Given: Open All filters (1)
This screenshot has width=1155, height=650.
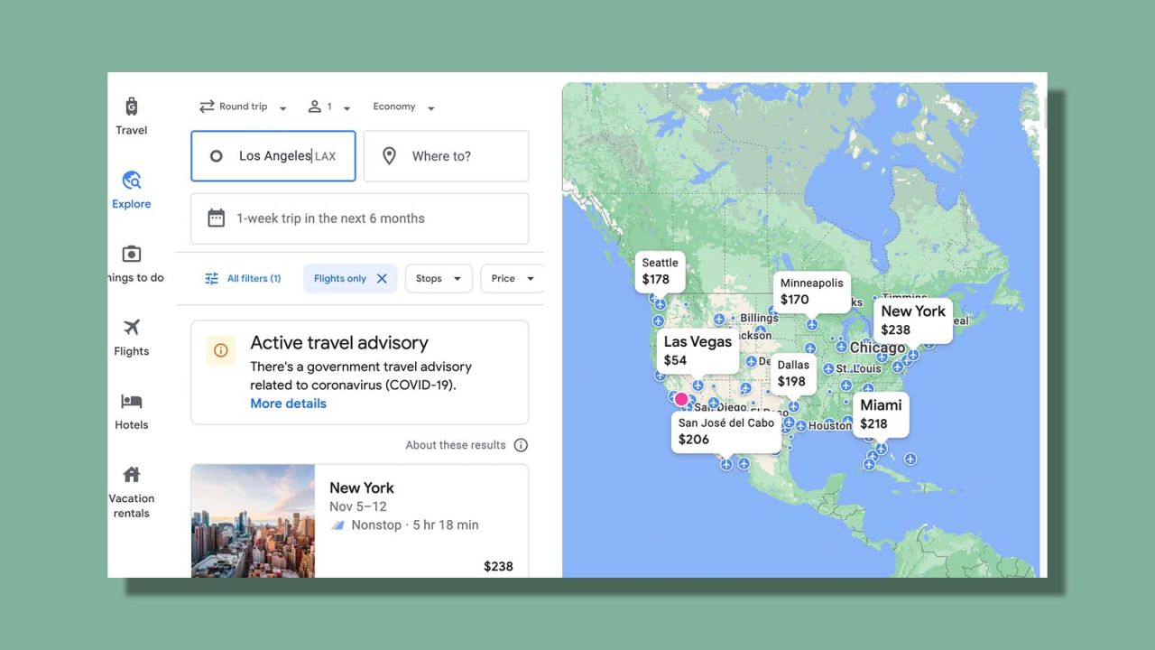Looking at the screenshot, I should [x=243, y=279].
